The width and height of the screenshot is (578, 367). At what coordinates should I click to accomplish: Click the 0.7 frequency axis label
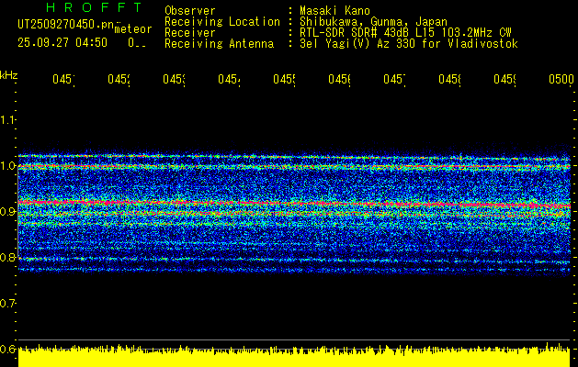click(7, 304)
